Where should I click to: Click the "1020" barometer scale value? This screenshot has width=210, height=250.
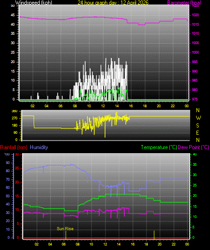click(x=195, y=15)
